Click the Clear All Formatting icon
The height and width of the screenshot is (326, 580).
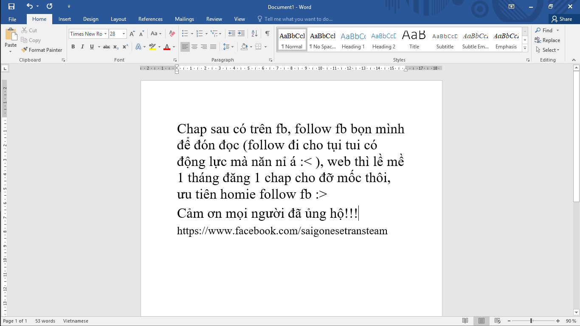172,34
